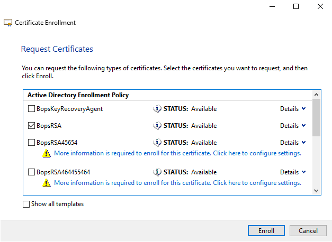Click the Certificate Enrollment title bar icon
This screenshot has height=242, width=332.
pos(8,23)
